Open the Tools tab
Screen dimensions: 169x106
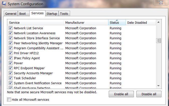coord(64,14)
